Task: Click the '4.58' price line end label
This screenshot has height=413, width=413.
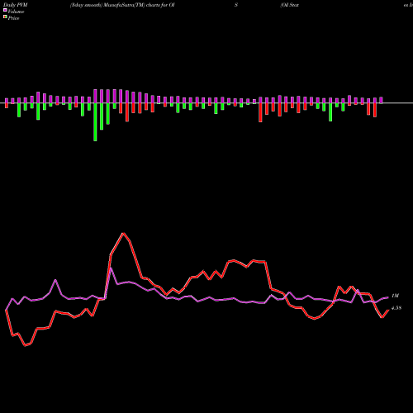Action: pos(396,308)
